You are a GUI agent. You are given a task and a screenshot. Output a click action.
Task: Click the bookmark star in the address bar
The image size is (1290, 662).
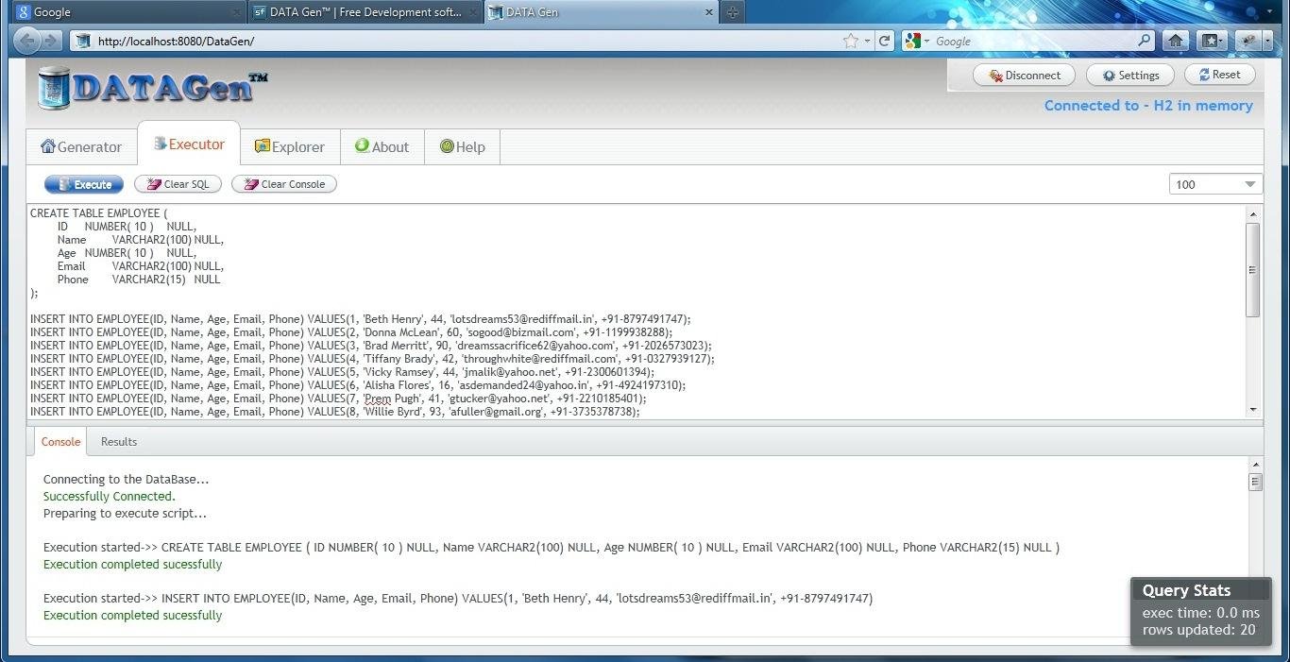[x=850, y=42]
